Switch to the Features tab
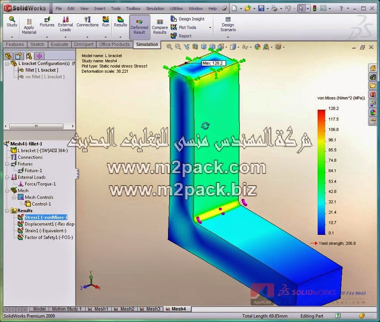 (x=15, y=44)
